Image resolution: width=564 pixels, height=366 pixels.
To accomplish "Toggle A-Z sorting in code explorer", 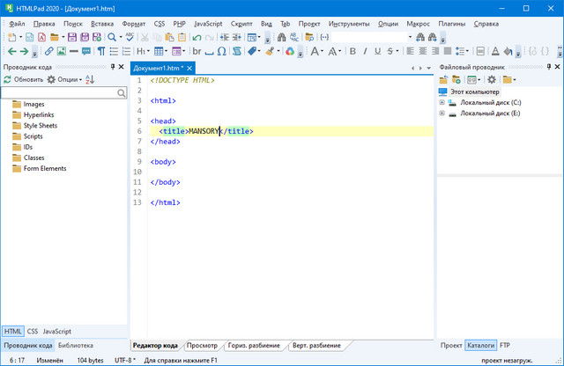I will [x=89, y=79].
